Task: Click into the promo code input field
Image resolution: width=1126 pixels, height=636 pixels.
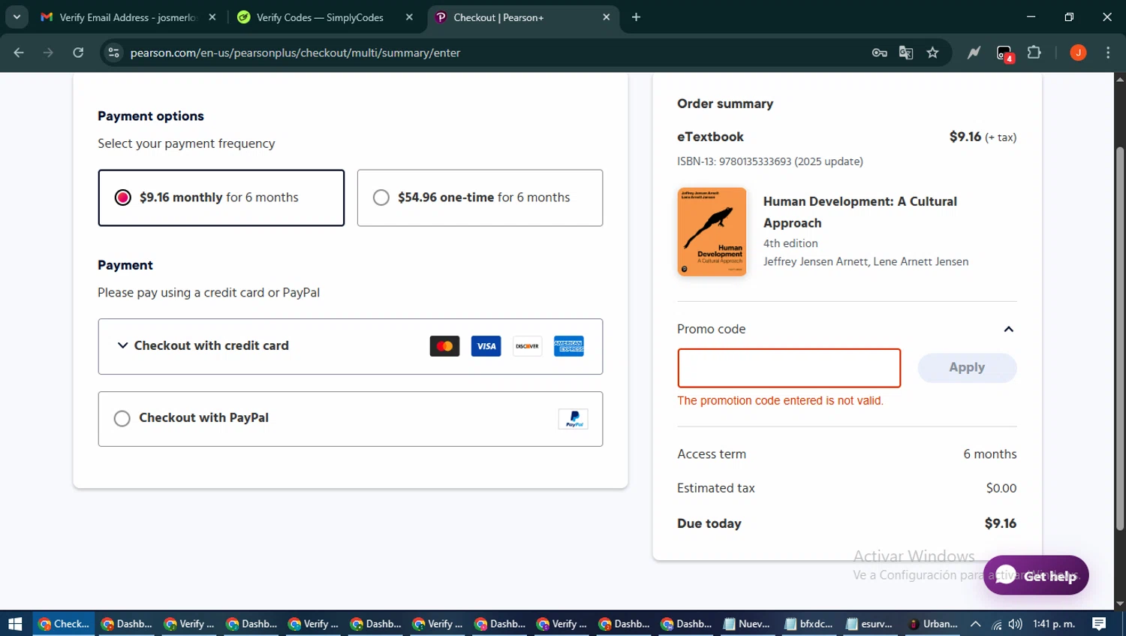Action: 789,368
